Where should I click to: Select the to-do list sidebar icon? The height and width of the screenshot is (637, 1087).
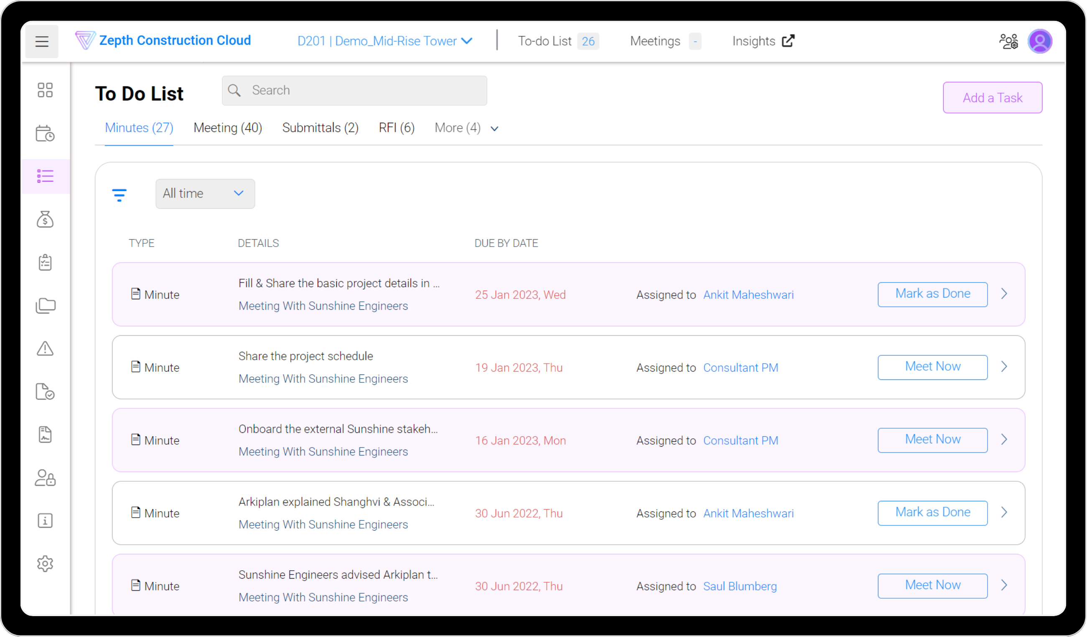[x=45, y=176]
